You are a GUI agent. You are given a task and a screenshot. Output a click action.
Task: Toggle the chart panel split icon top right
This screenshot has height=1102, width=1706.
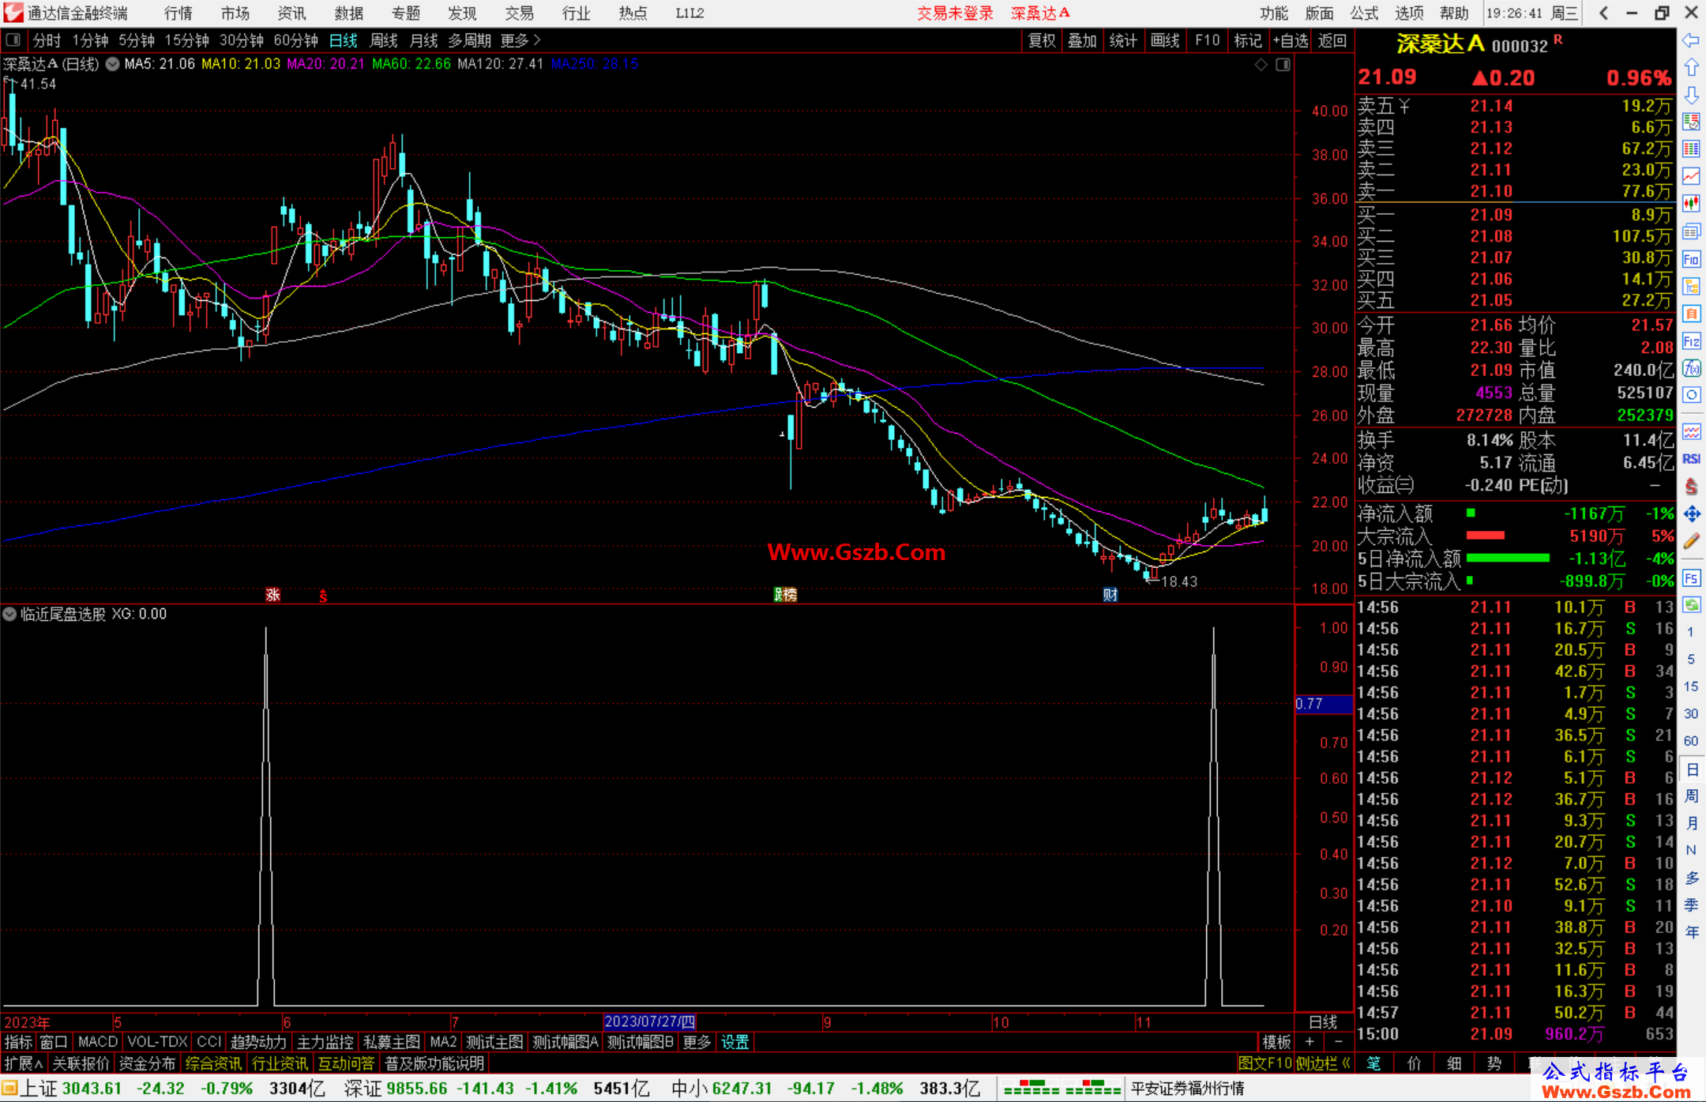pos(1283,64)
